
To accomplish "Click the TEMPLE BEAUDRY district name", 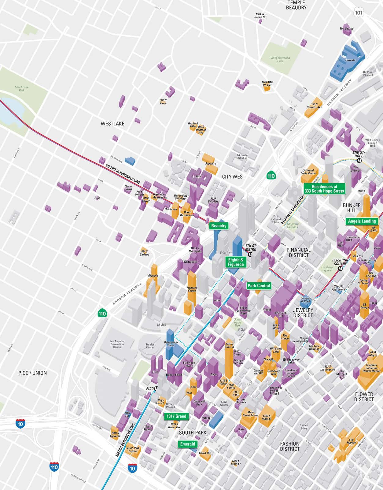I will point(296,5).
